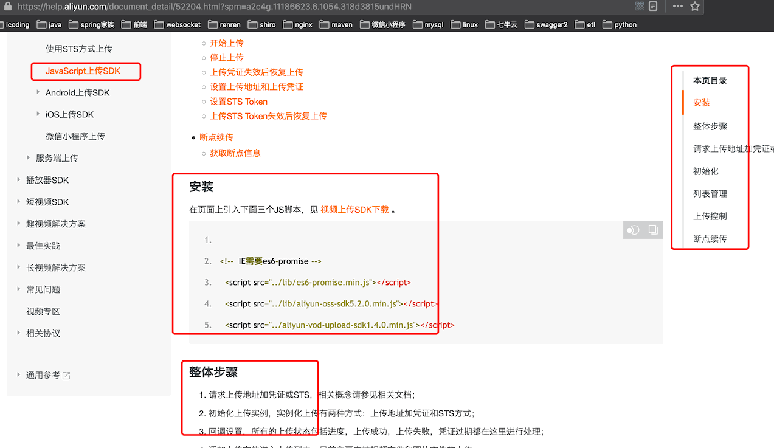Expand the 趣视频解决方案 sidebar arrow
Viewport: 774px width, 448px height.
[x=19, y=224]
